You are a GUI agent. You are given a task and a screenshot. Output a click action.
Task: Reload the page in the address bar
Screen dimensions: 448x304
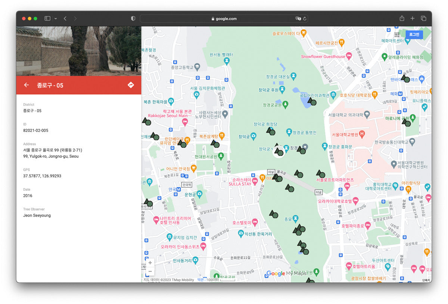pos(305,19)
